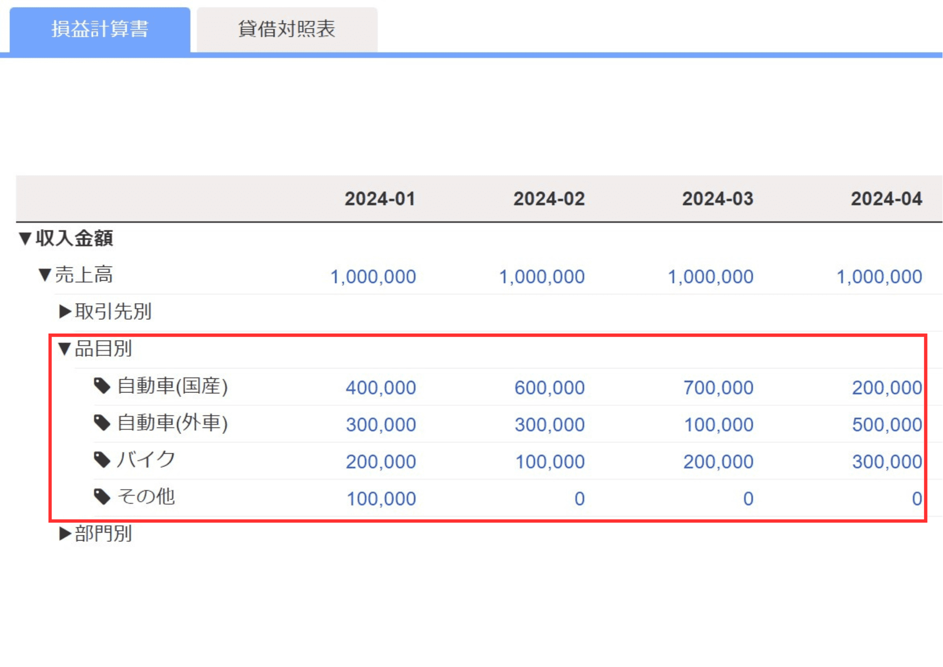The image size is (943, 667).
Task: Click 700,000 for 自動車(国産) in 2024-03
Action: 718,388
